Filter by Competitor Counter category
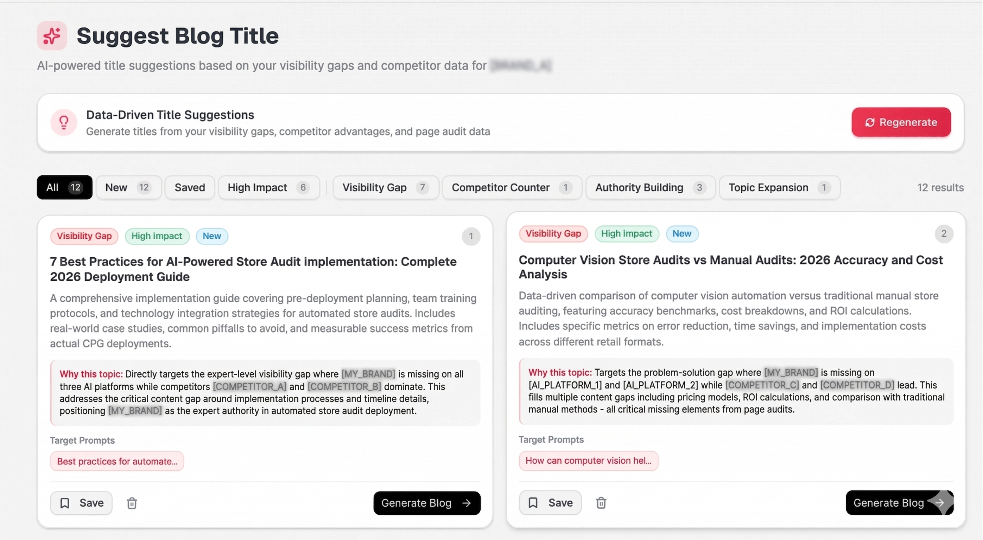Viewport: 983px width, 540px height. [x=511, y=187]
